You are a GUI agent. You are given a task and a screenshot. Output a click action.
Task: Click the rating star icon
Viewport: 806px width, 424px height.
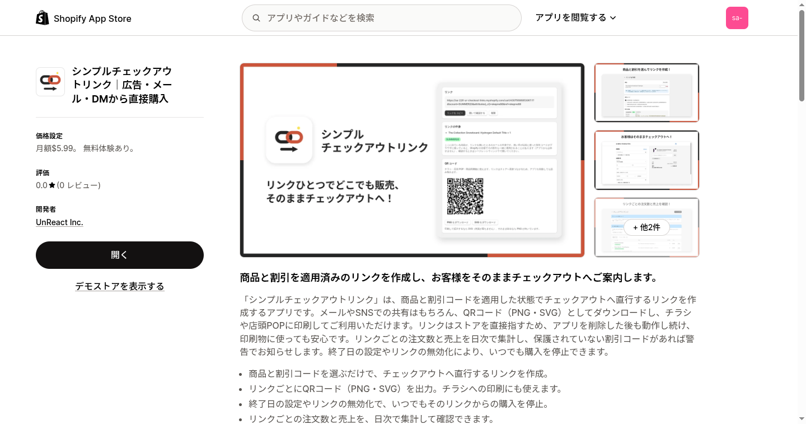coord(52,185)
